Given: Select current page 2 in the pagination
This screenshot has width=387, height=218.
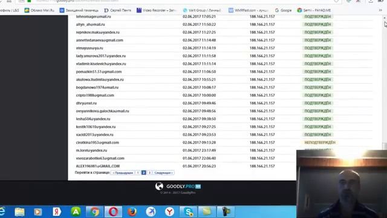Looking at the screenshot, I should point(144,173).
